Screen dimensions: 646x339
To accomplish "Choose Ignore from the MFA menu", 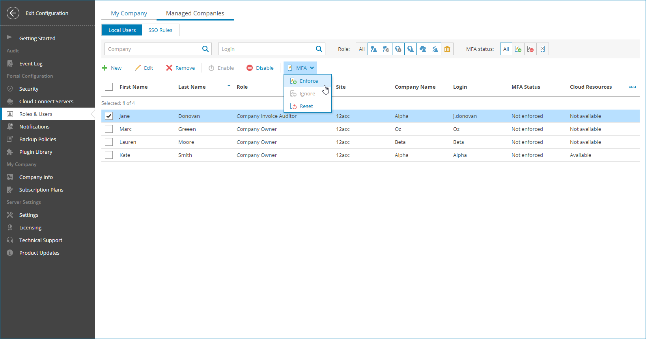I will click(x=308, y=93).
